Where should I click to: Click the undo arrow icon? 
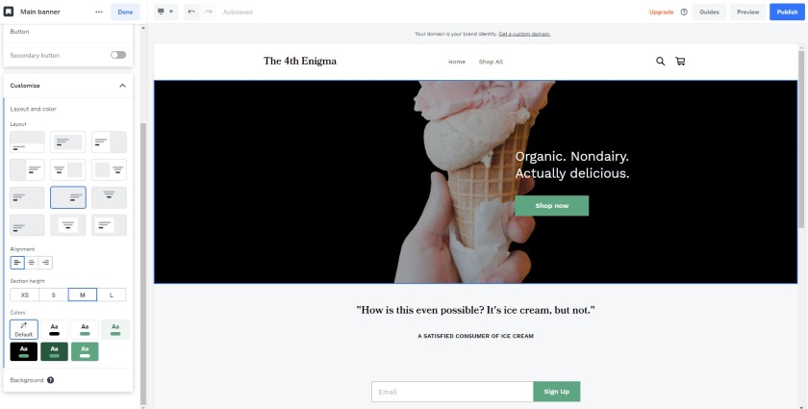point(191,12)
